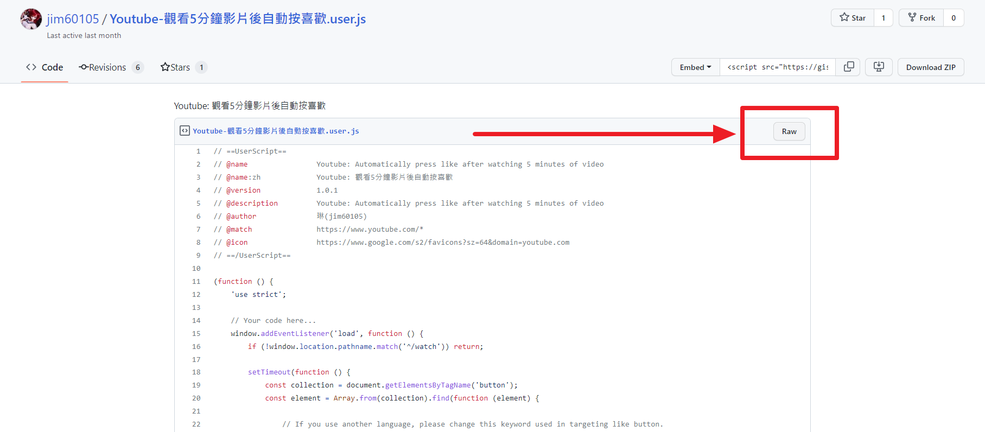Open the jim60105 profile link

coord(73,19)
